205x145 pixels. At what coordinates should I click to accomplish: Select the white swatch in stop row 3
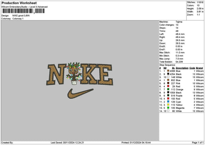[x=168, y=77]
